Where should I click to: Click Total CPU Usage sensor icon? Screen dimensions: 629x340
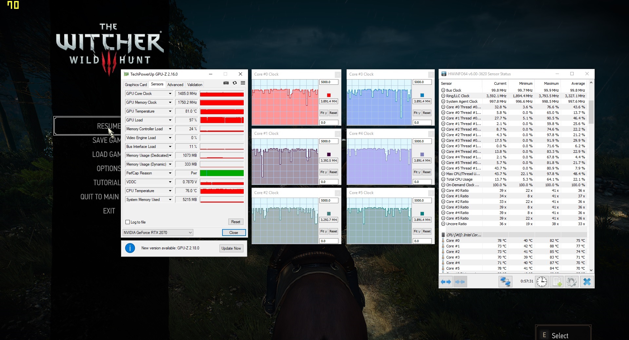443,179
